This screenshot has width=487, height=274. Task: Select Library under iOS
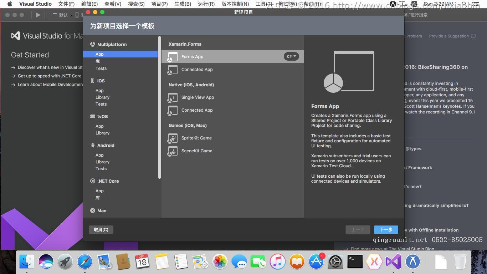(102, 97)
